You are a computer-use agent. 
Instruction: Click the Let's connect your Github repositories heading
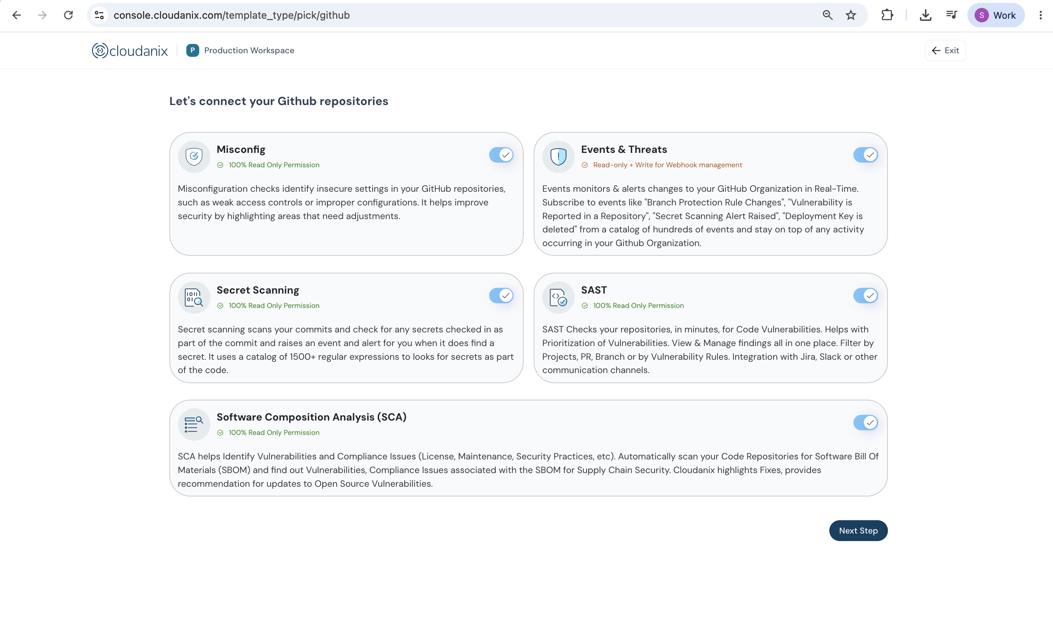[x=279, y=101]
